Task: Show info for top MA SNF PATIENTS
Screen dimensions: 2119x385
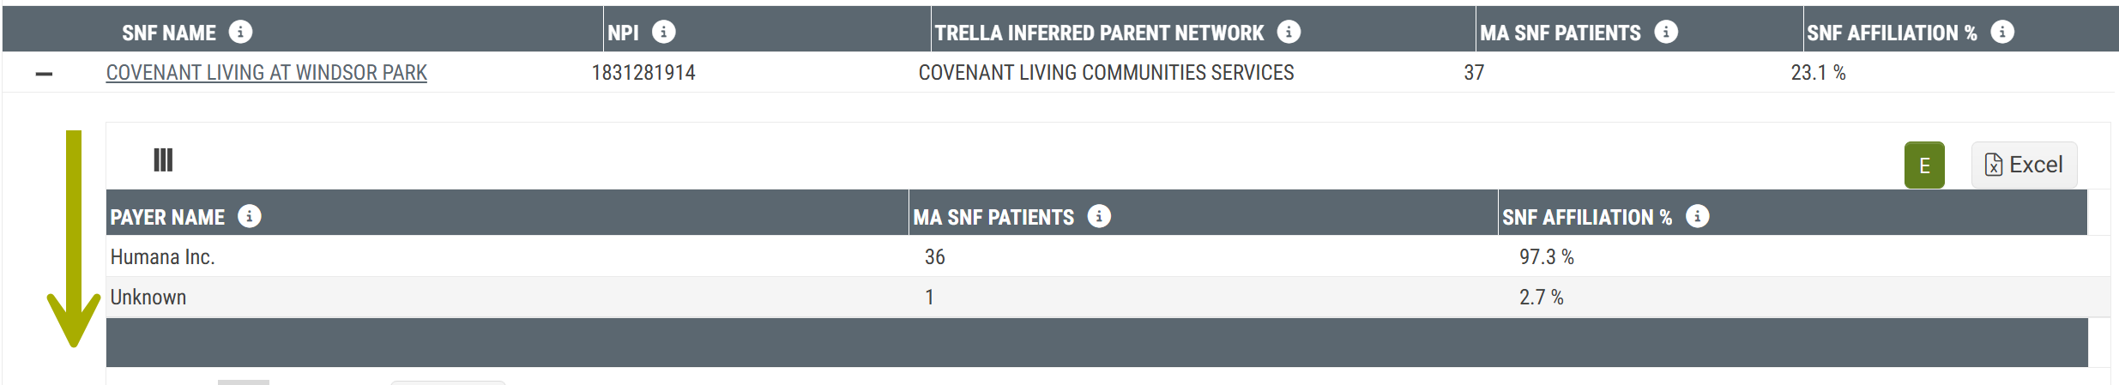Action: (1666, 32)
